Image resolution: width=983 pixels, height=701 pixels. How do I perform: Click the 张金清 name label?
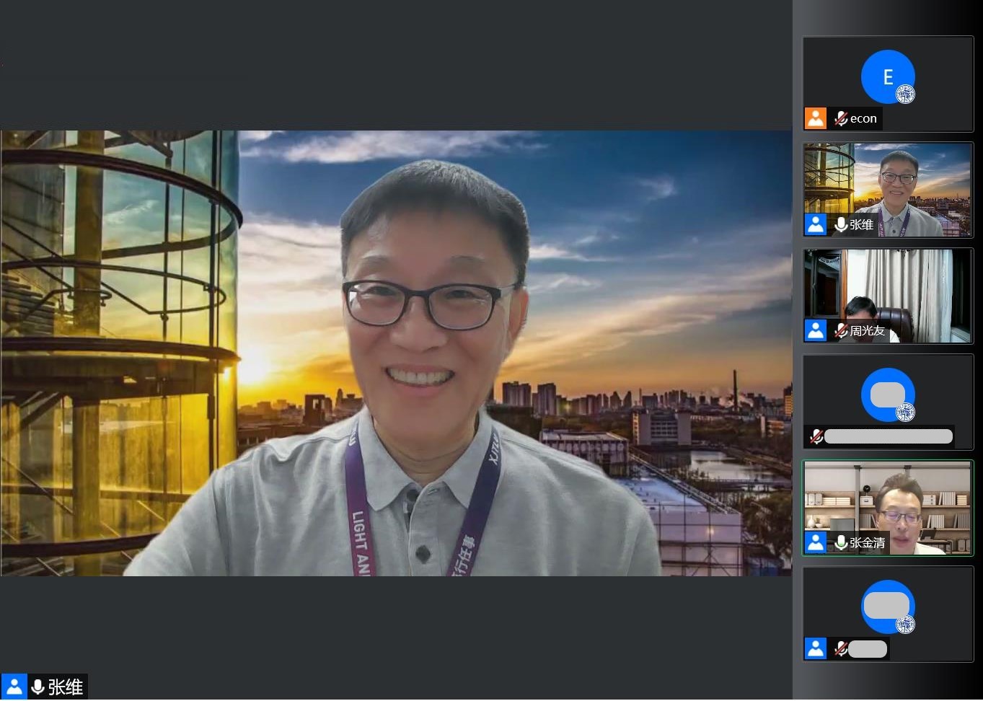click(x=867, y=542)
